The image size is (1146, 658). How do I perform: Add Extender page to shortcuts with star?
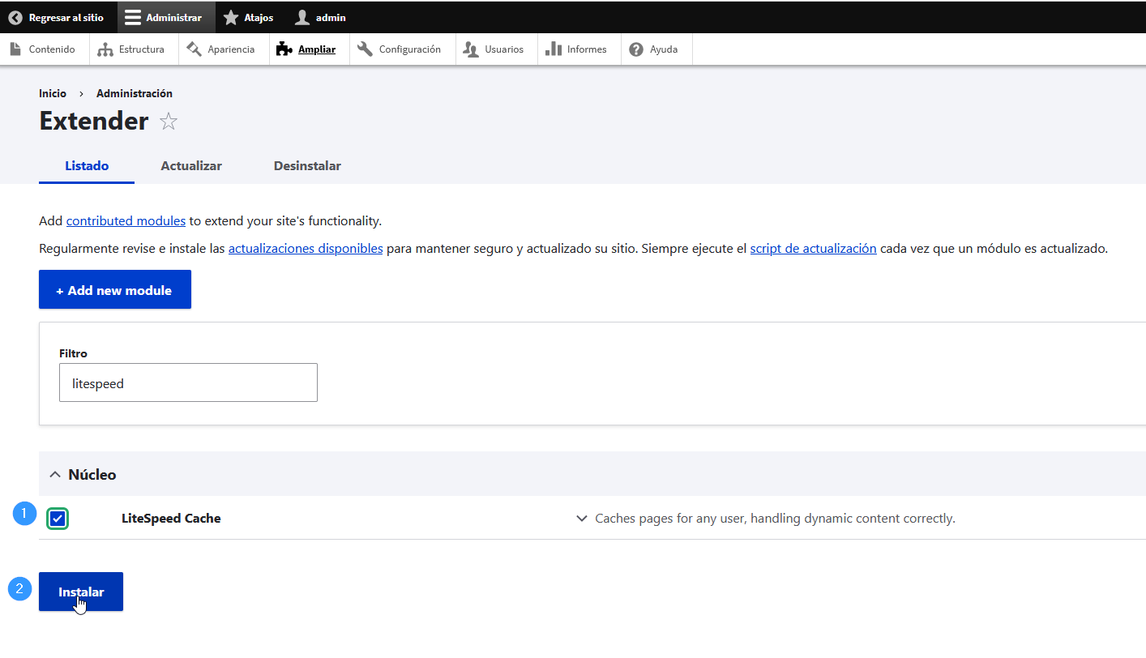tap(169, 122)
